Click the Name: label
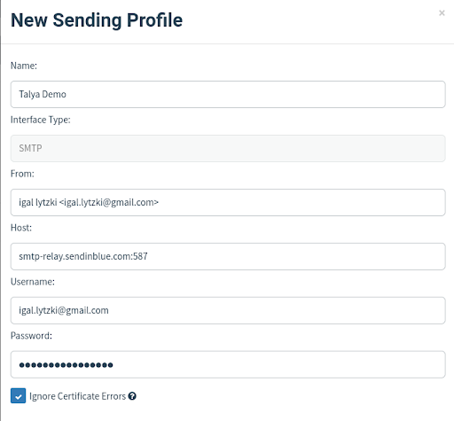Image resolution: width=454 pixels, height=421 pixels. [24, 66]
